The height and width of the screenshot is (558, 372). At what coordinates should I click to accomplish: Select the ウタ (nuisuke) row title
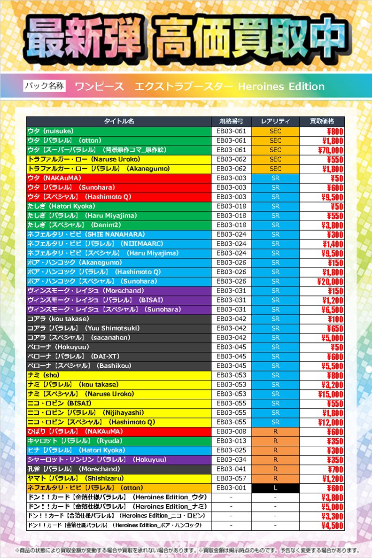[119, 131]
